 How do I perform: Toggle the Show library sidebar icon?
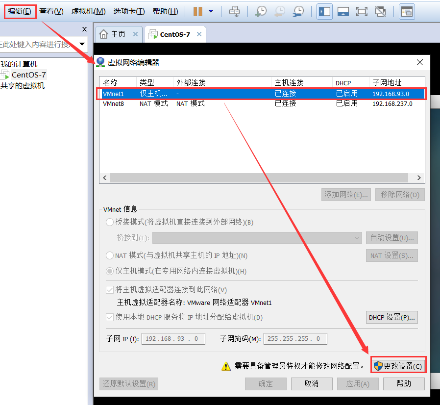324,11
